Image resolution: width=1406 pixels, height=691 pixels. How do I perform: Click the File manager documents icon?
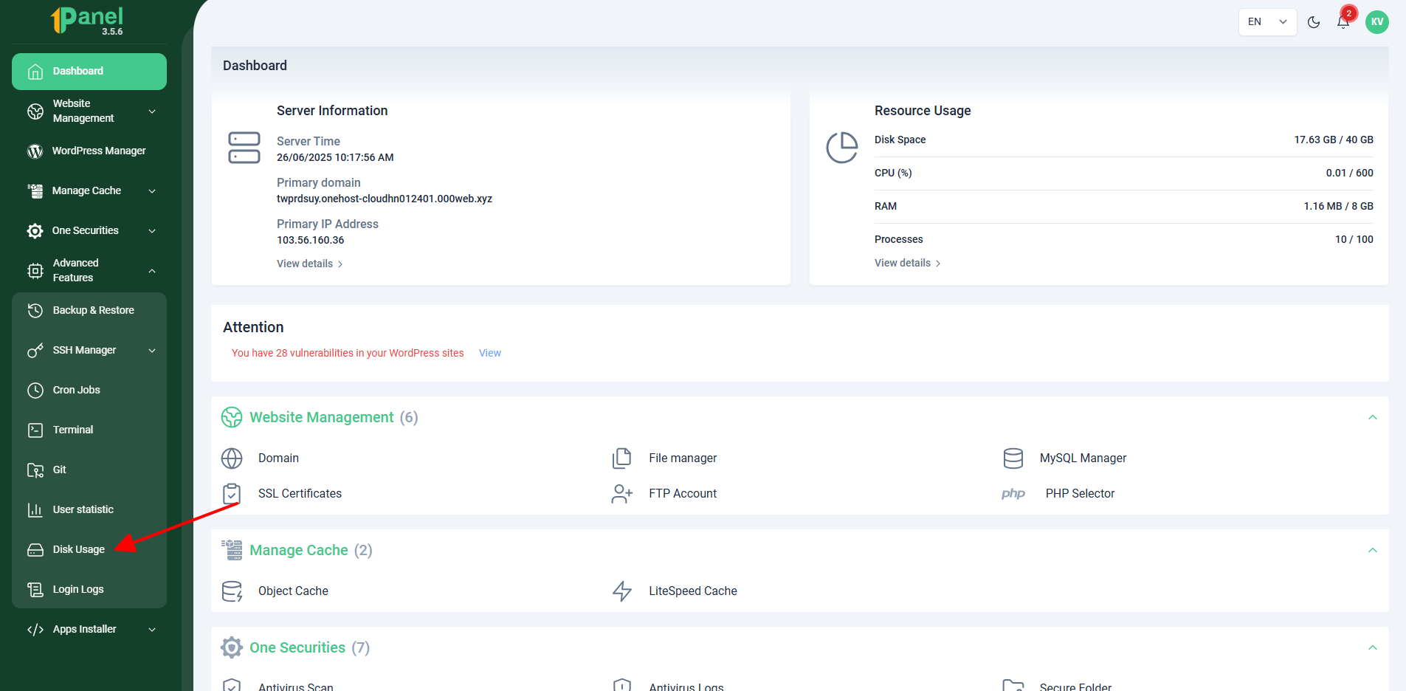coord(622,458)
